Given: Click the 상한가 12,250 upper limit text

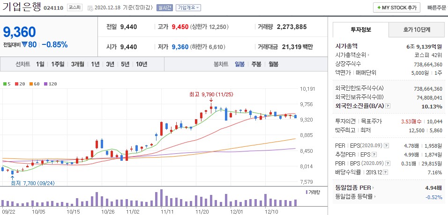Looking at the screenshot, I should (209, 27).
